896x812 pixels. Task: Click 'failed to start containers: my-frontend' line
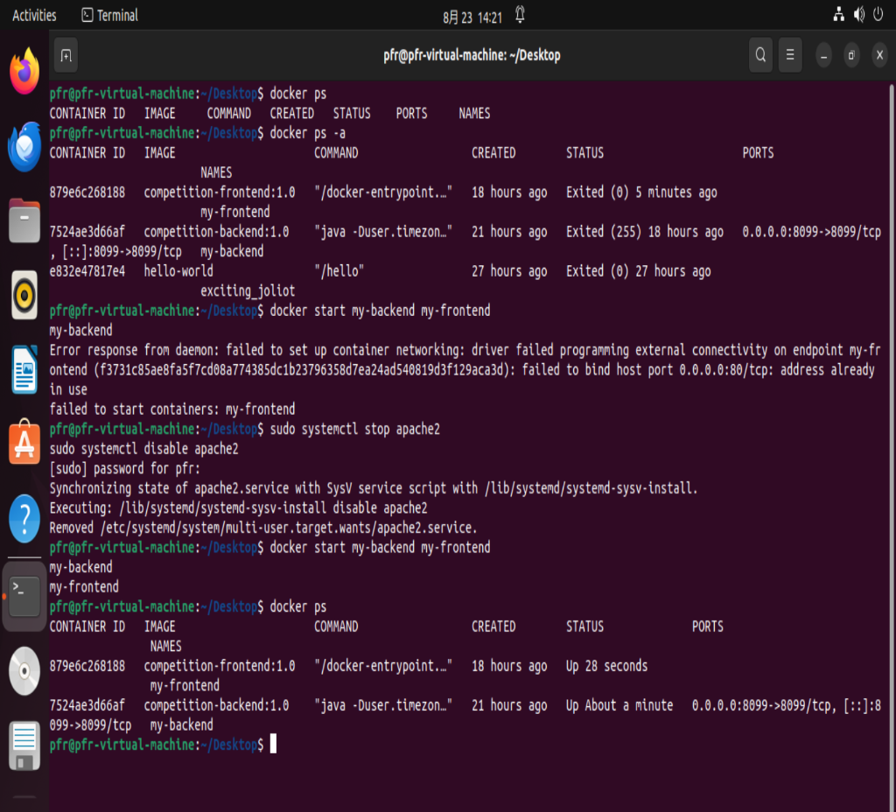[x=172, y=409]
